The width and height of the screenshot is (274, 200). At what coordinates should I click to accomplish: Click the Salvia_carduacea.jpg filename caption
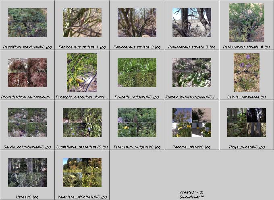[247, 97]
